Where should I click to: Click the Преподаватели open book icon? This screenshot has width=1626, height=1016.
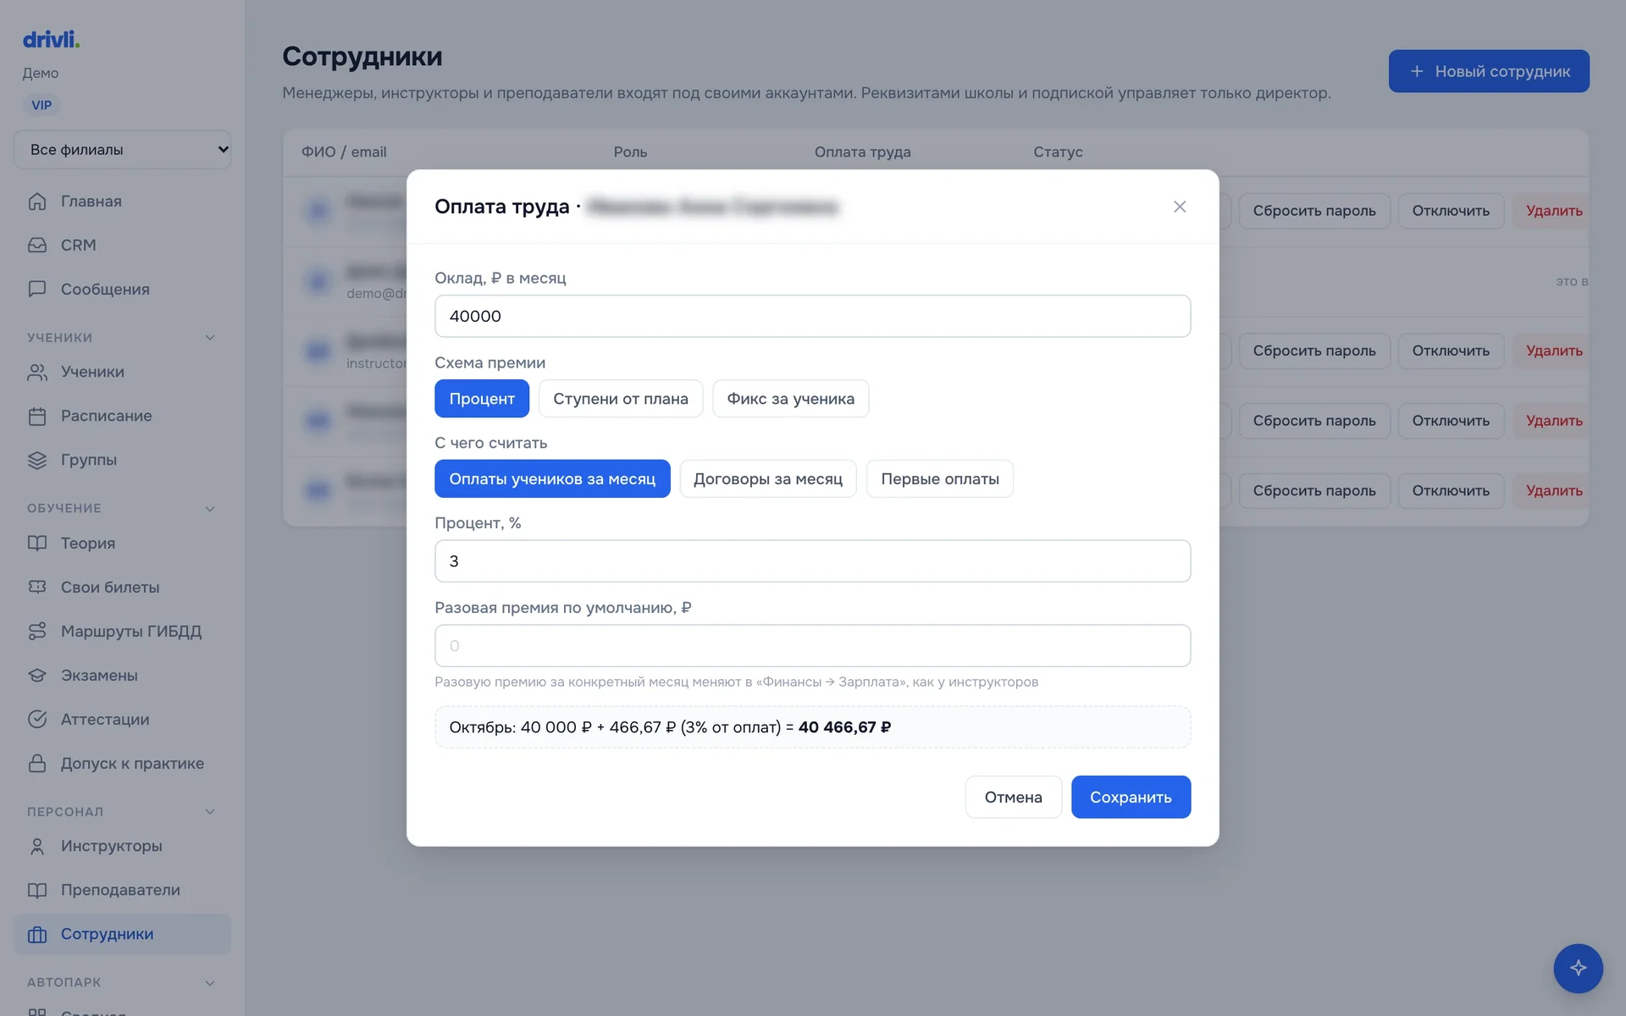click(37, 891)
